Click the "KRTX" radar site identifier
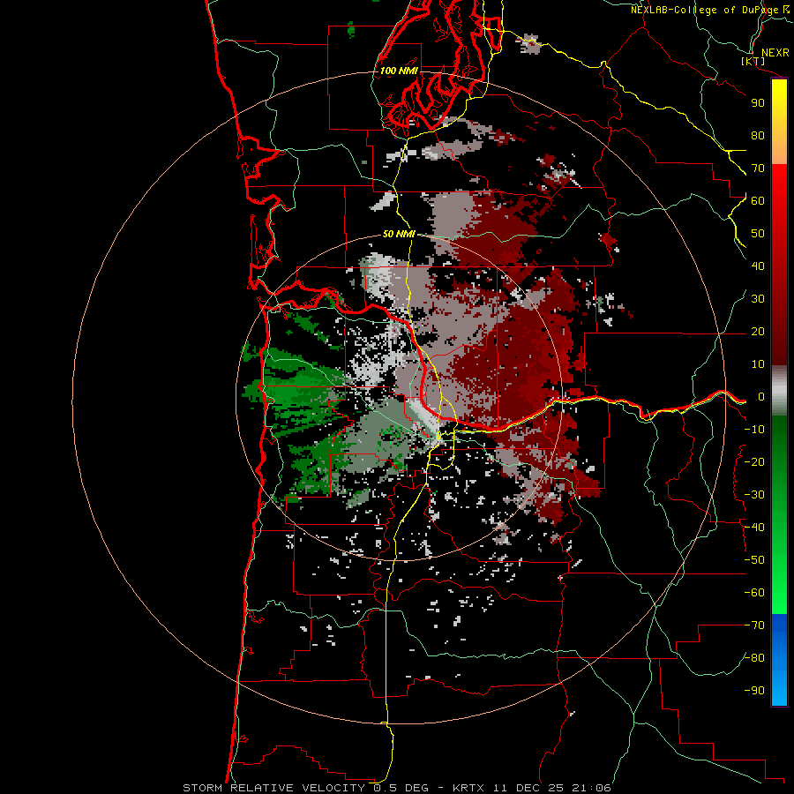The height and width of the screenshot is (794, 794). (468, 788)
